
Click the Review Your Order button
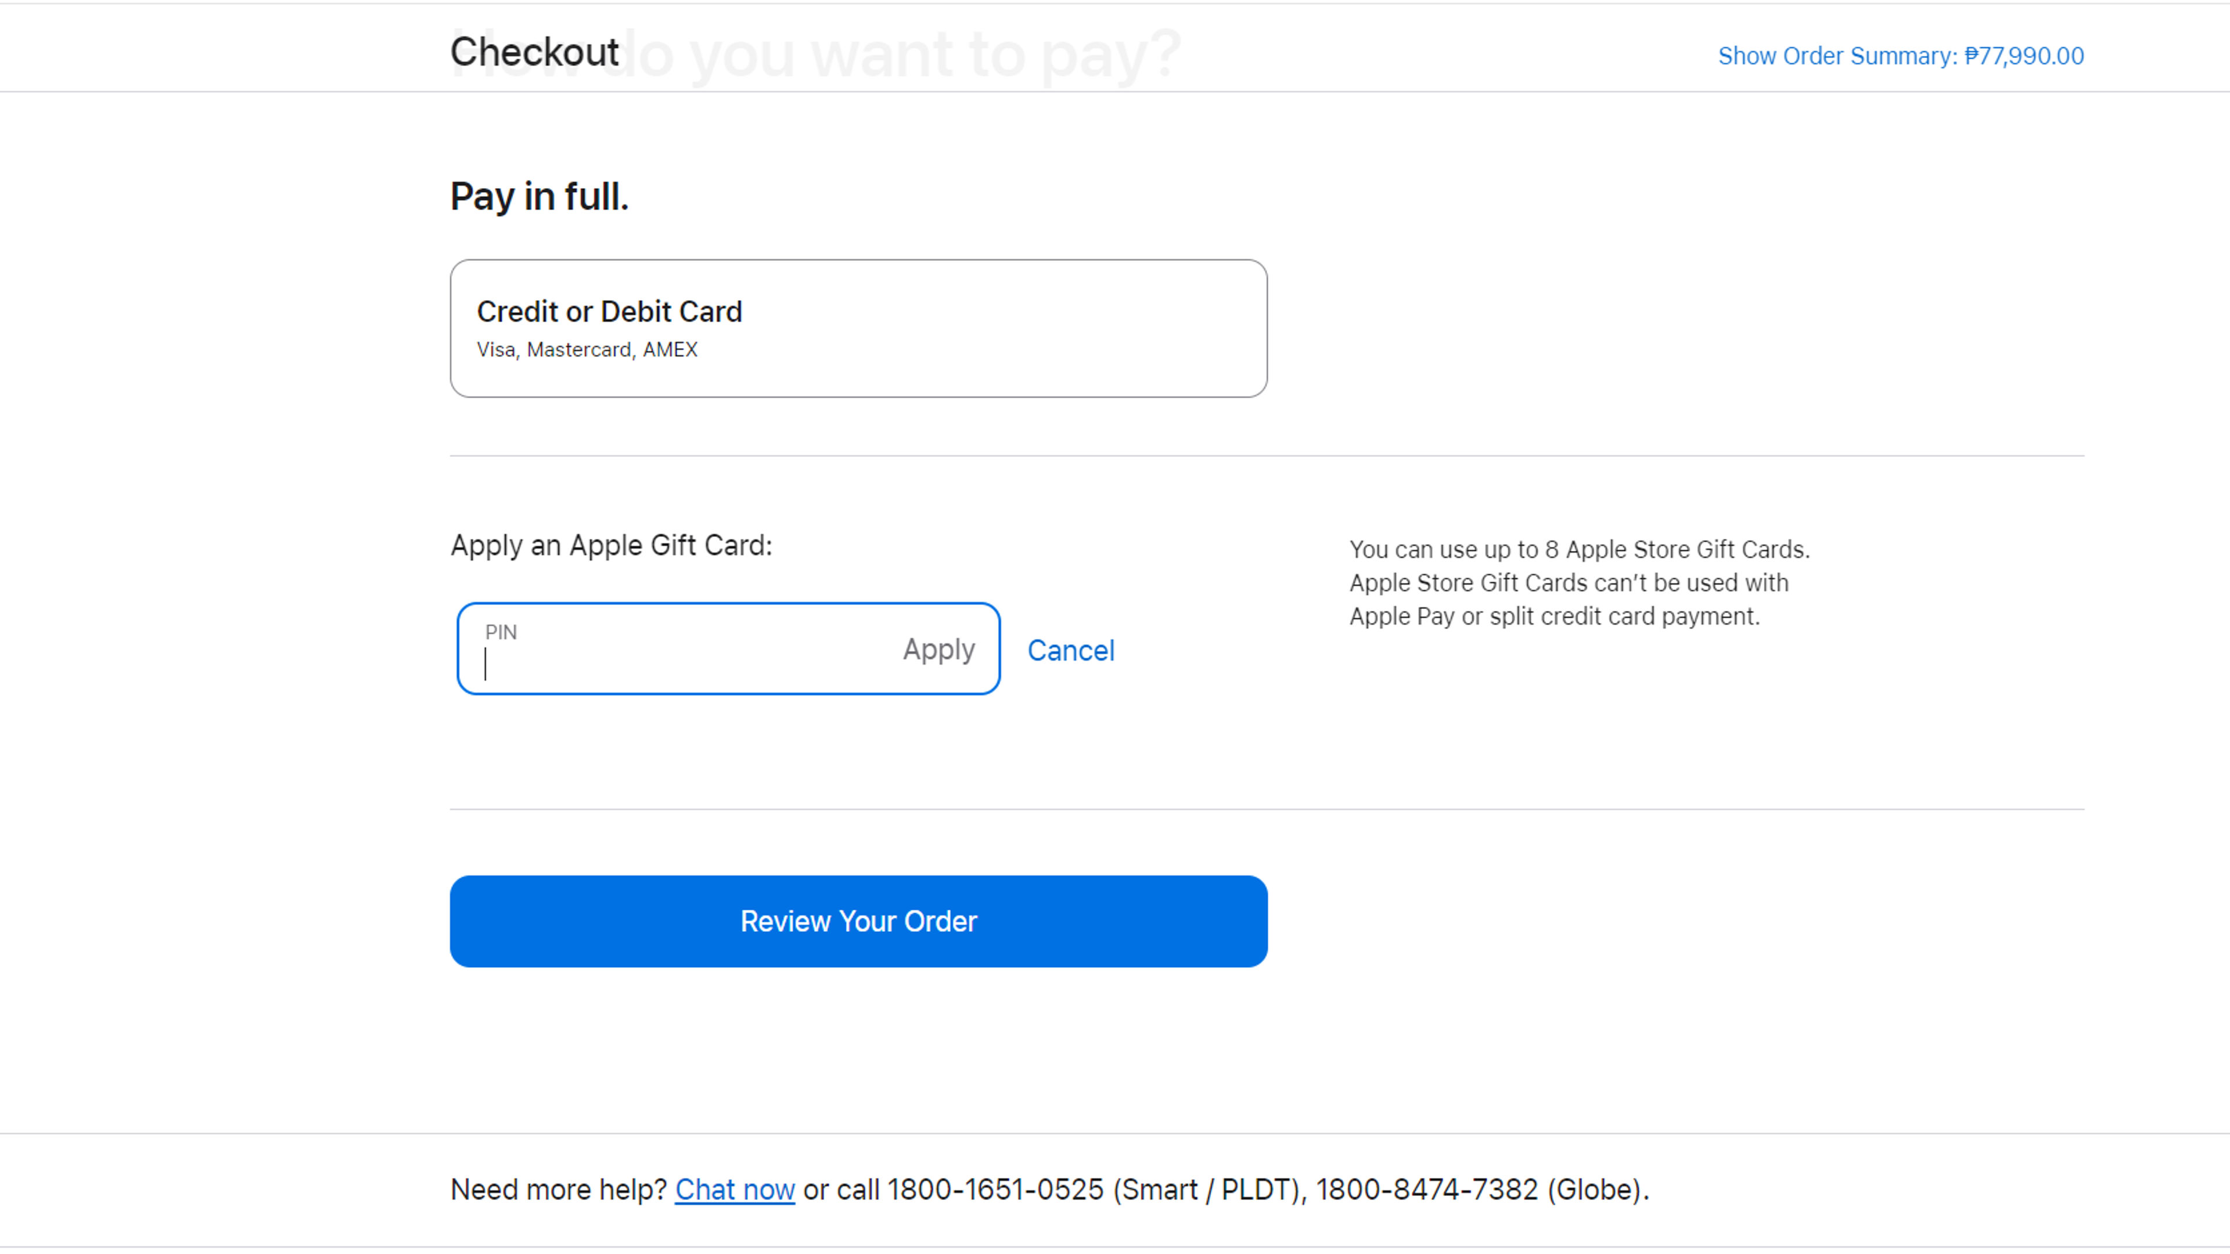pyautogui.click(x=858, y=921)
